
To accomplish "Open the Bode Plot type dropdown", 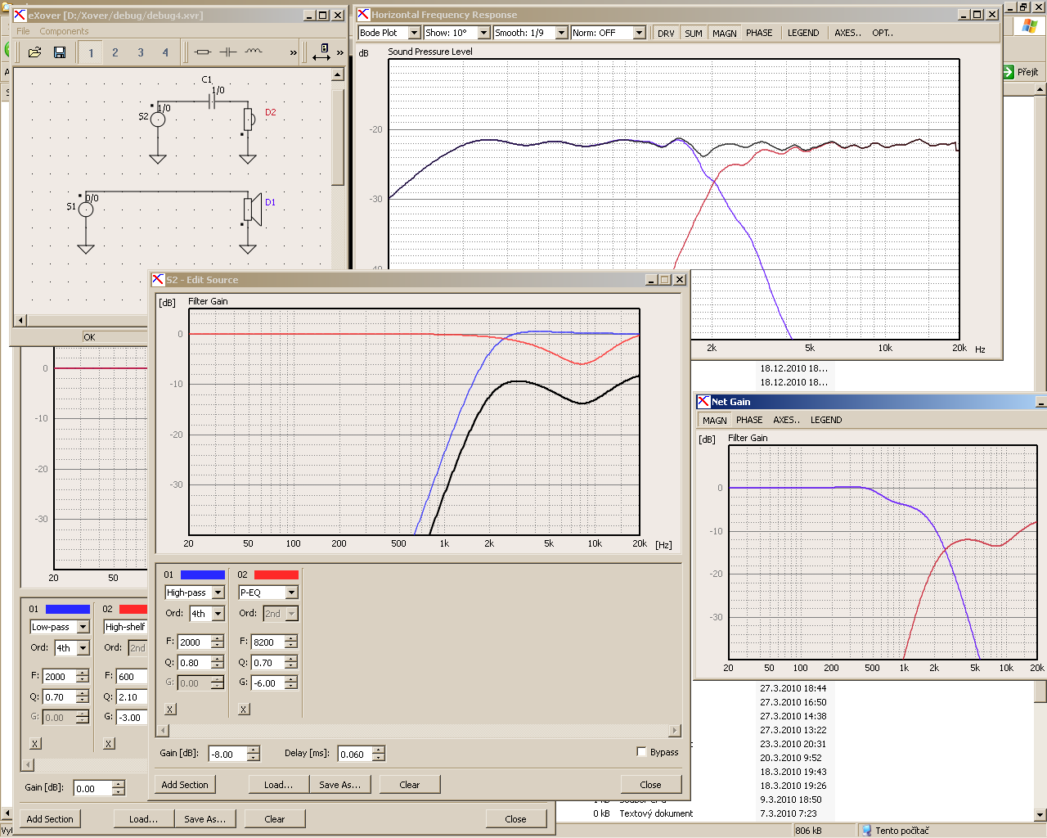I will point(389,33).
